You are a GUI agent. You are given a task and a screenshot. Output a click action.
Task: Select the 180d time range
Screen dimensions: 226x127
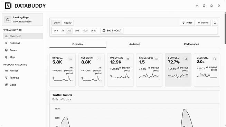point(85,30)
